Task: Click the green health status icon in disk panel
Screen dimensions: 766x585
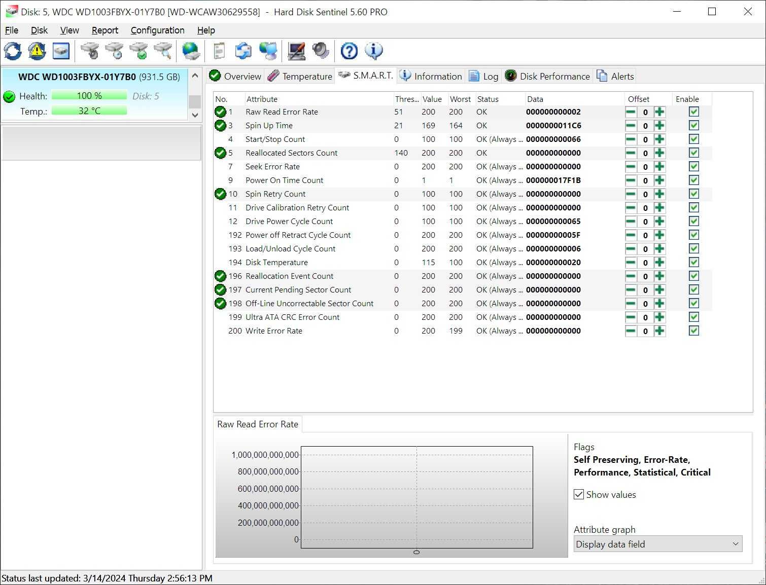Action: (9, 96)
